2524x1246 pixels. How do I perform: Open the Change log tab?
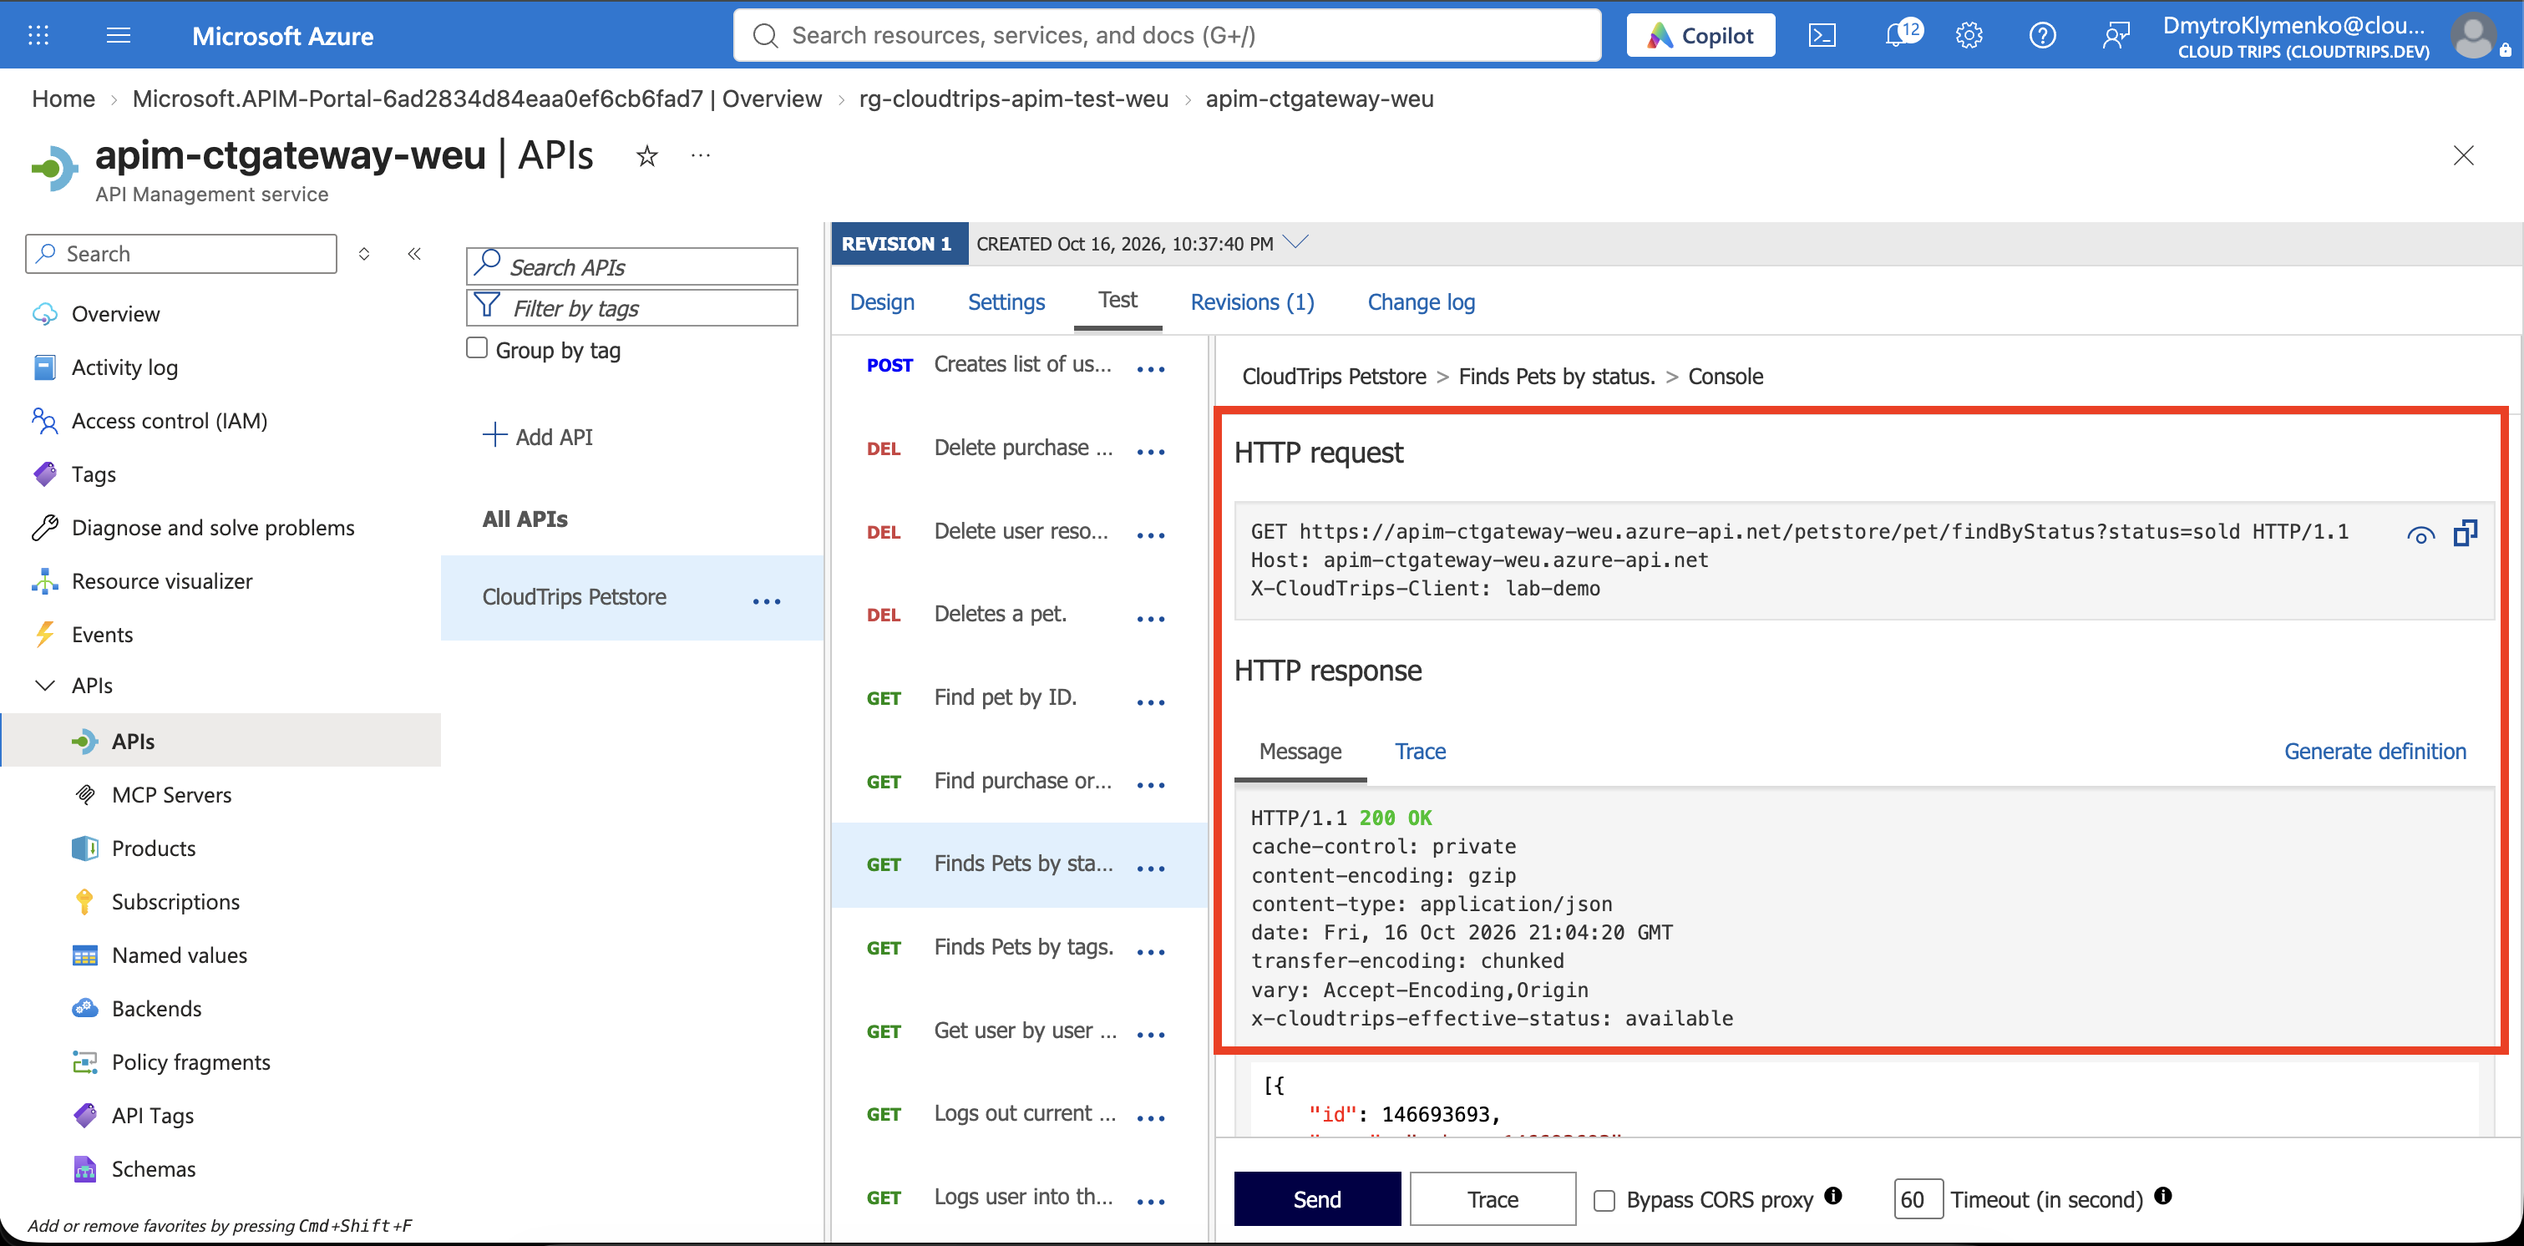pos(1421,301)
